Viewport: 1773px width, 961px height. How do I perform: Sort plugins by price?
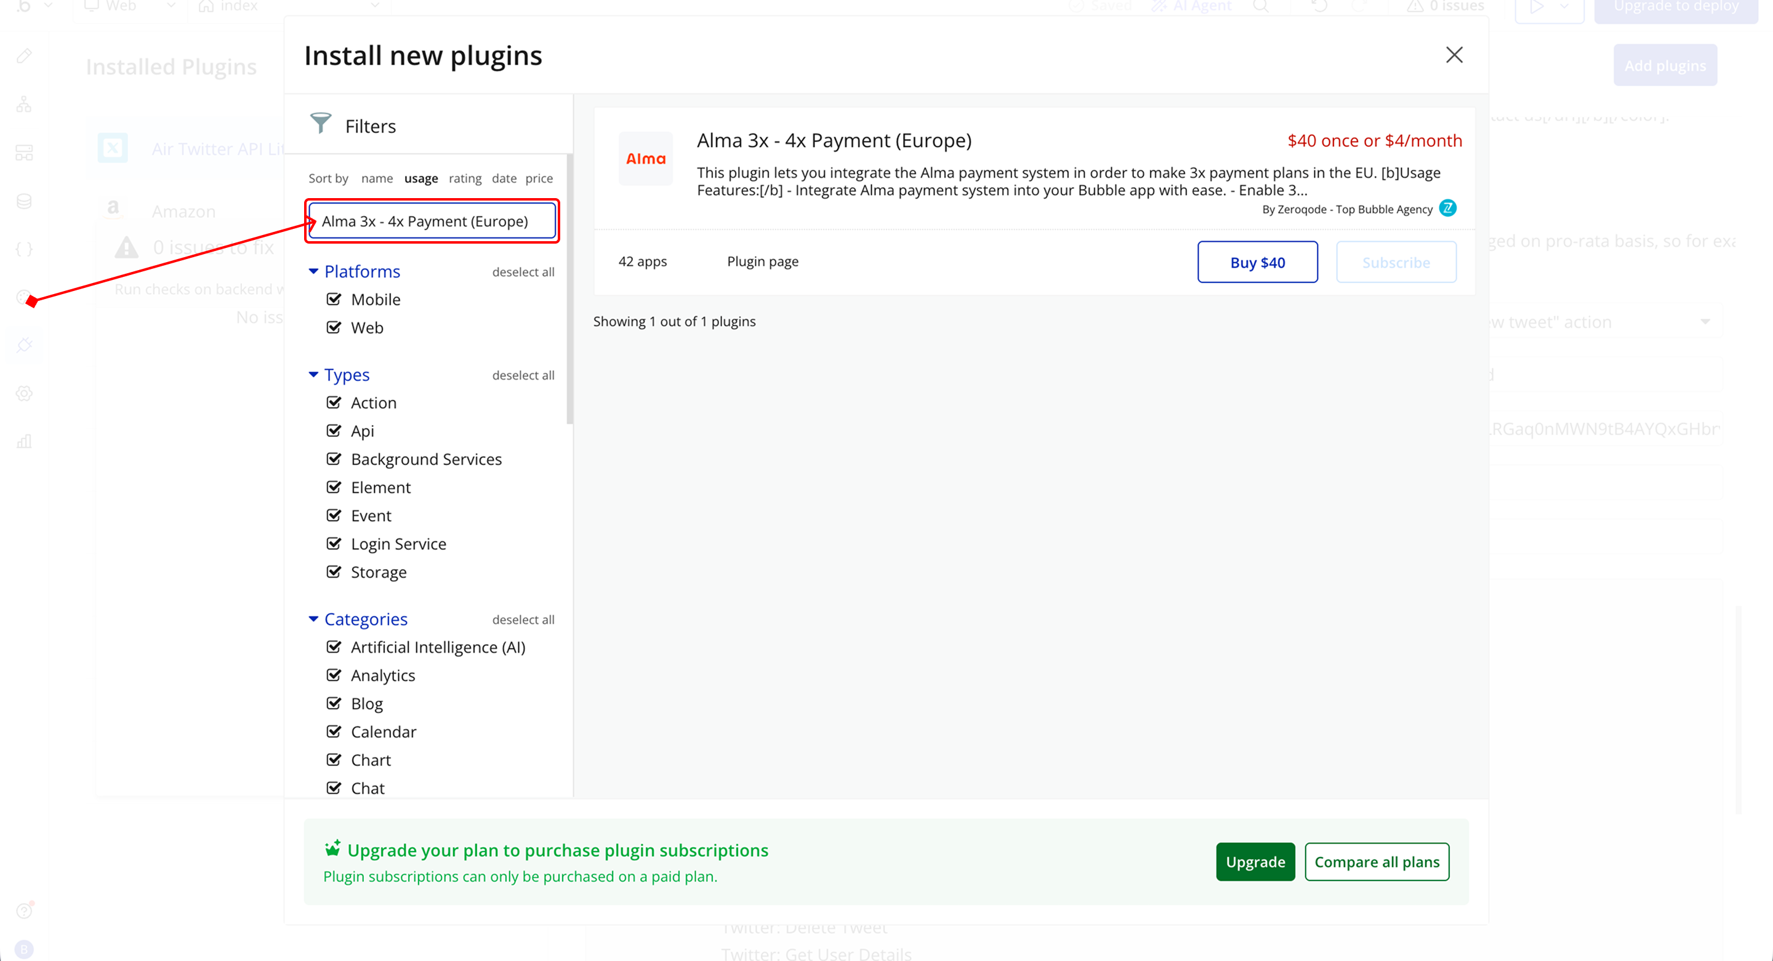point(539,179)
